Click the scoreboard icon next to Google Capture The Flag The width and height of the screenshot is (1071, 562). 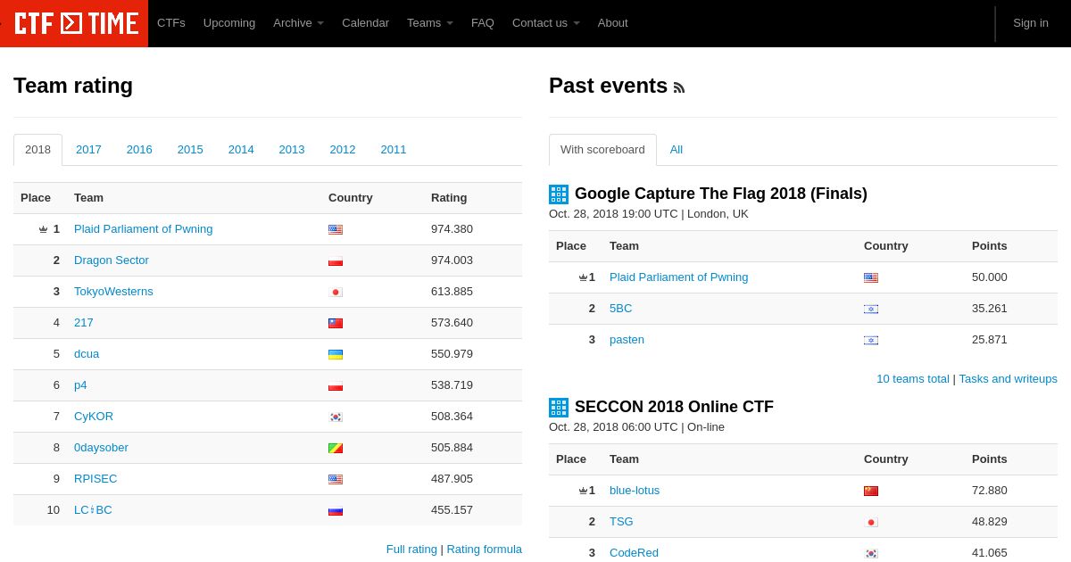click(x=559, y=194)
